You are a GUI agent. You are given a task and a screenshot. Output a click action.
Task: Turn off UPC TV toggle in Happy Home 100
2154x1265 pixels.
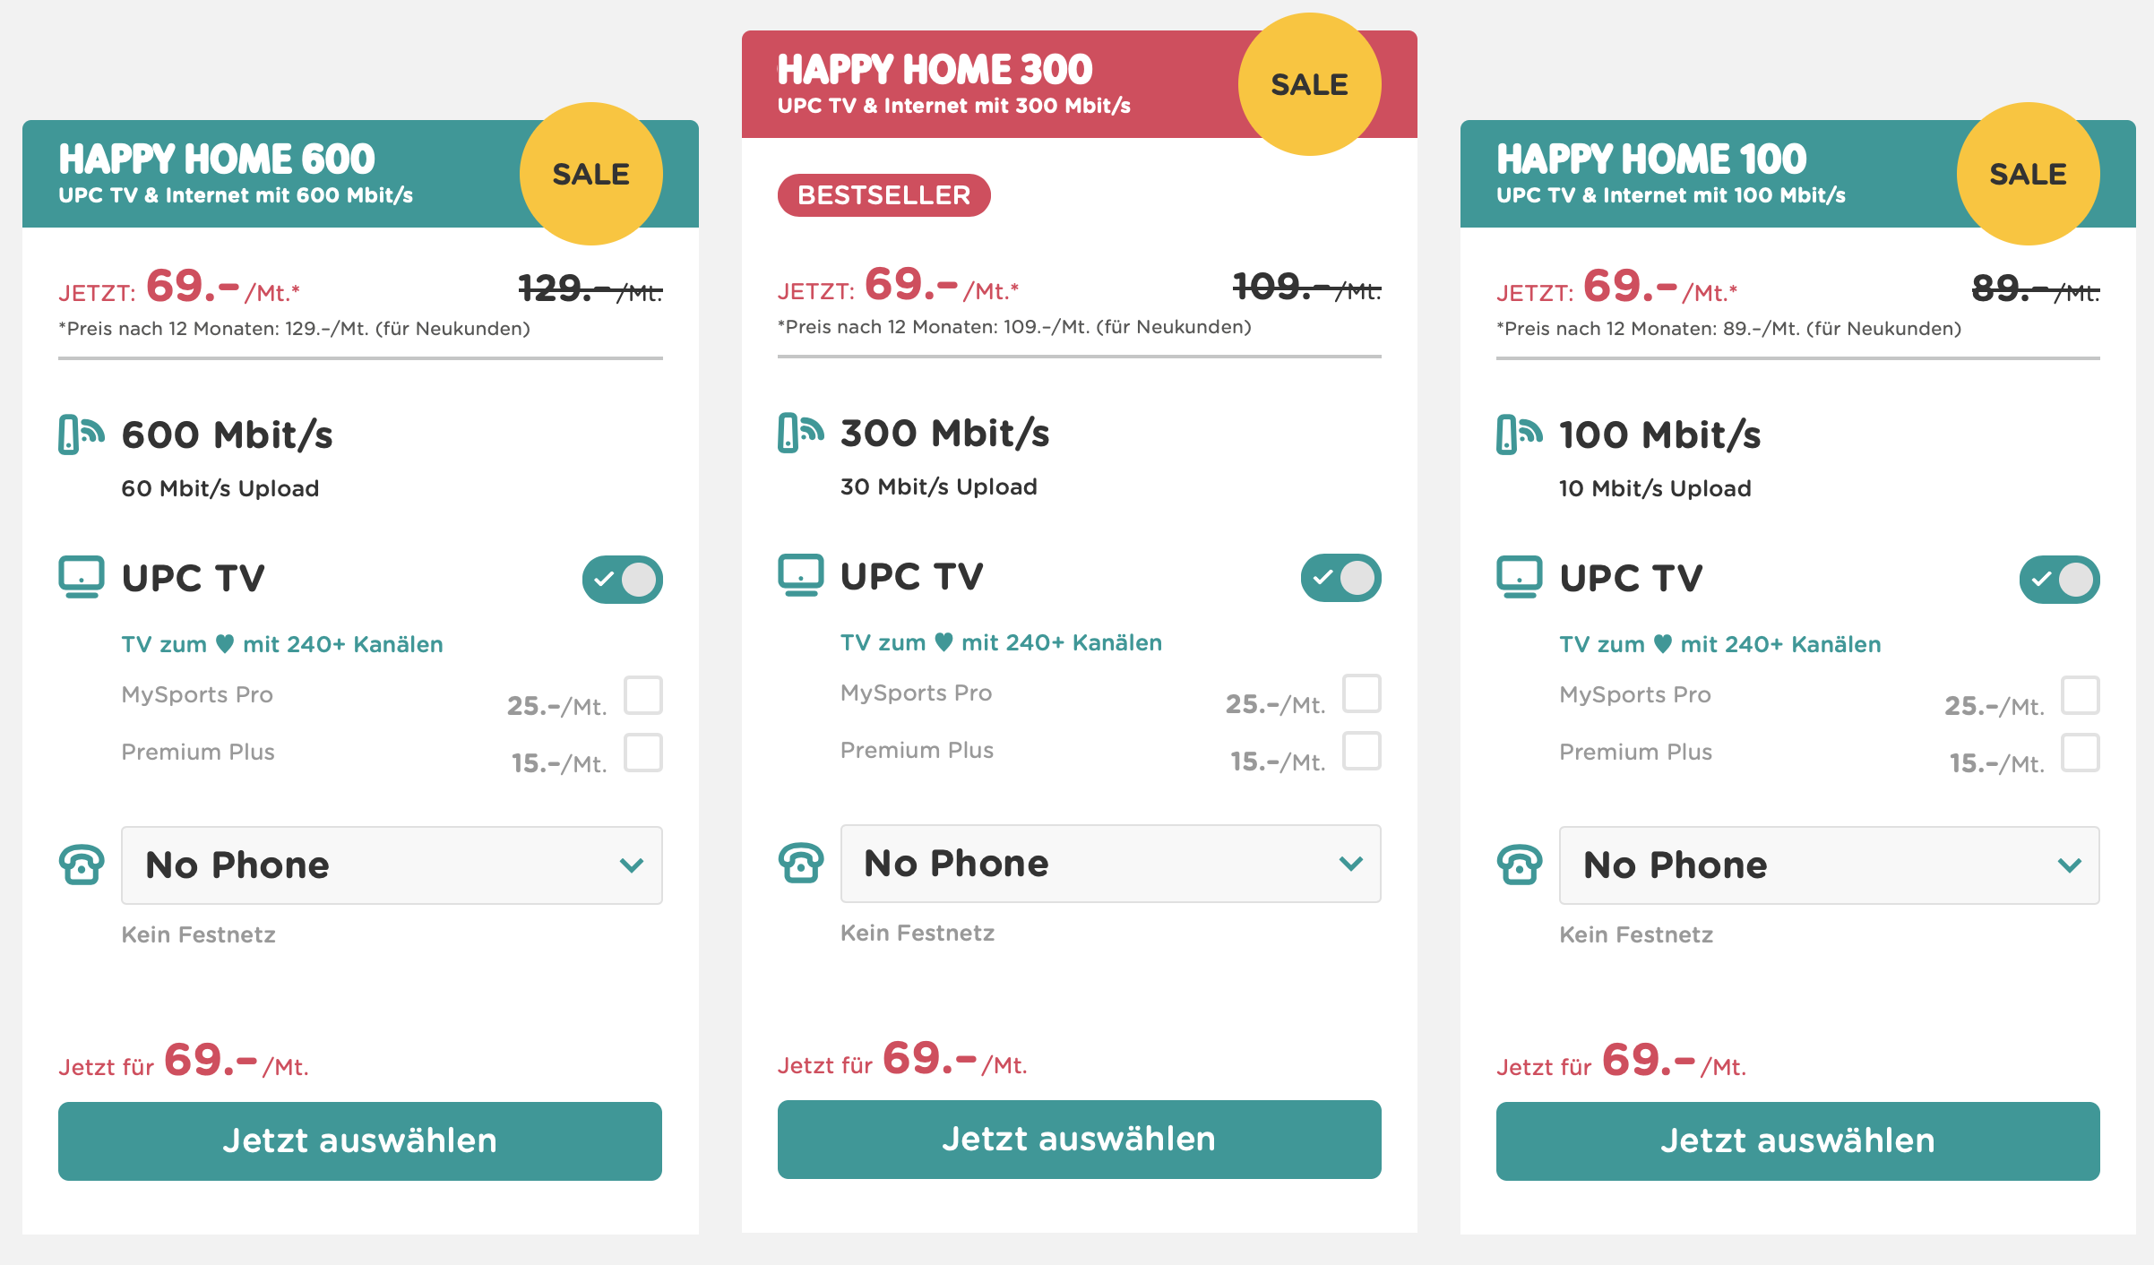tap(2059, 579)
